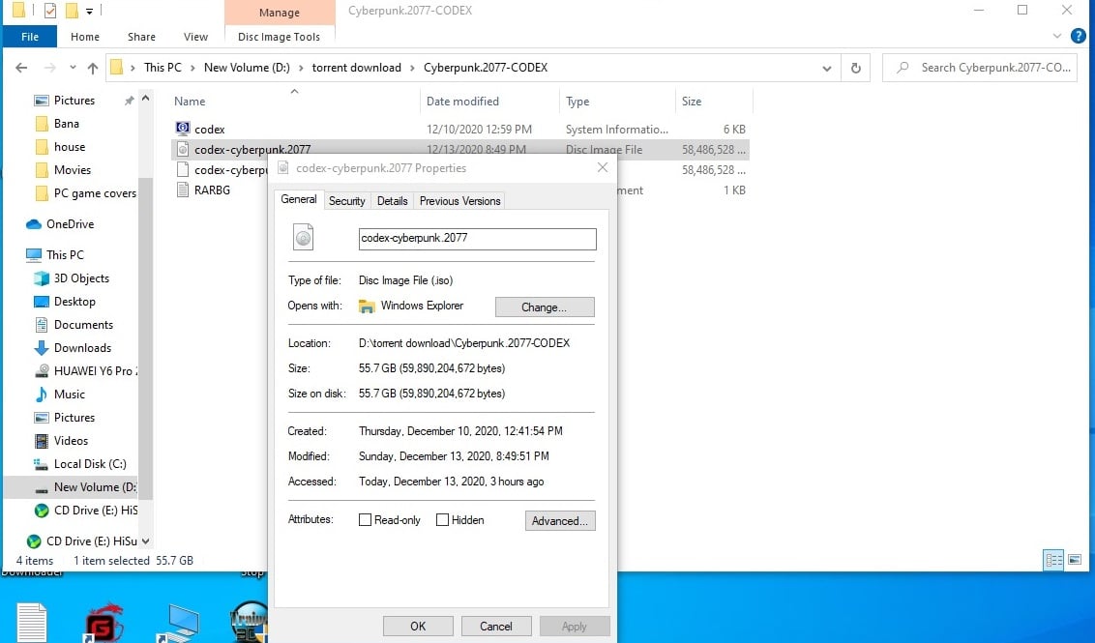Sort by Size column header
The height and width of the screenshot is (643, 1095).
pos(692,102)
